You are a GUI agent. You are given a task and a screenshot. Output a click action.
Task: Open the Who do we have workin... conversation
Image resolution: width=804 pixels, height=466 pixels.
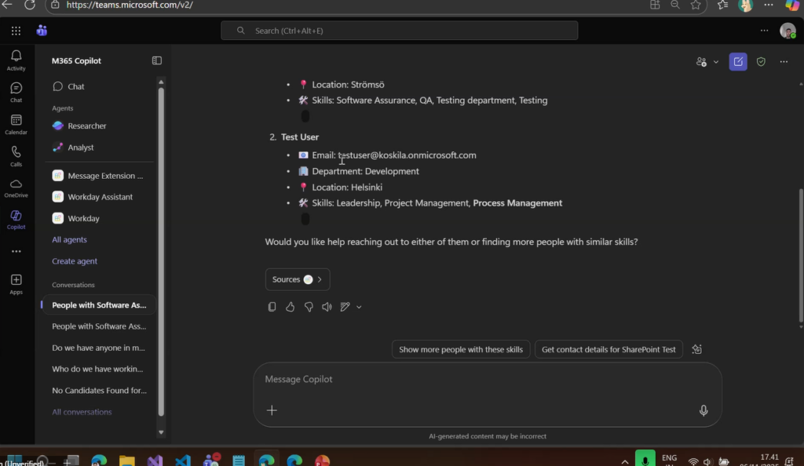pos(99,369)
